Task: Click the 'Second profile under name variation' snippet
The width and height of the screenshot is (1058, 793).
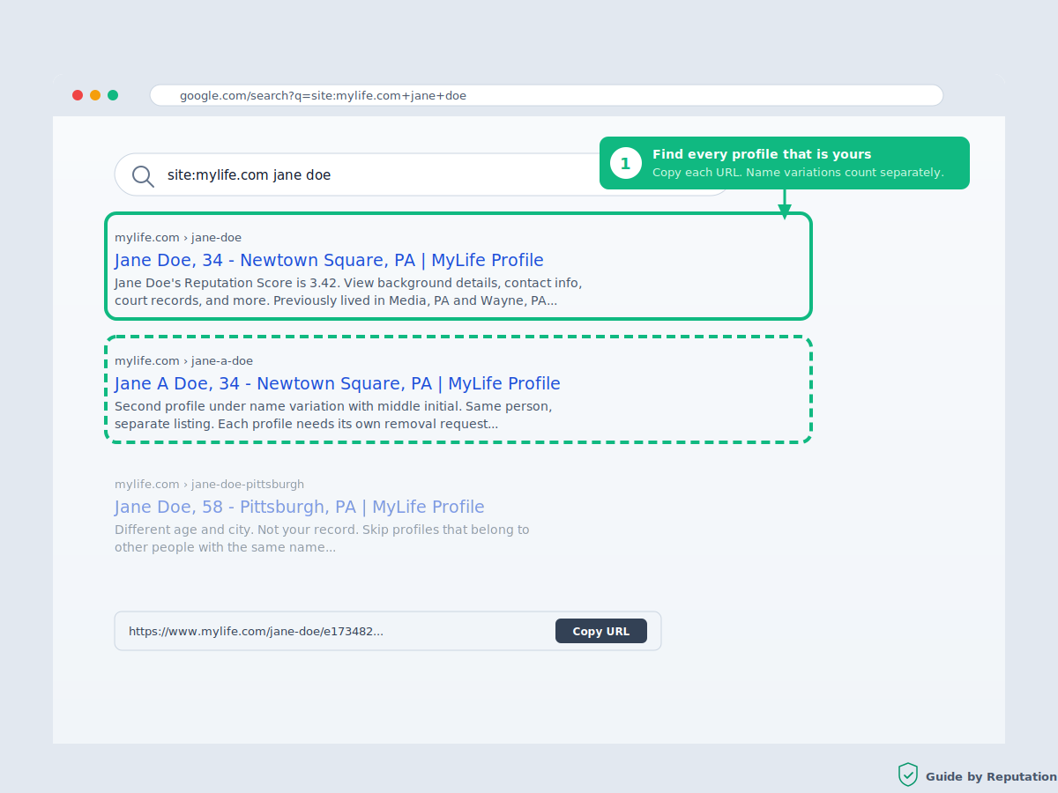Action: 333,415
